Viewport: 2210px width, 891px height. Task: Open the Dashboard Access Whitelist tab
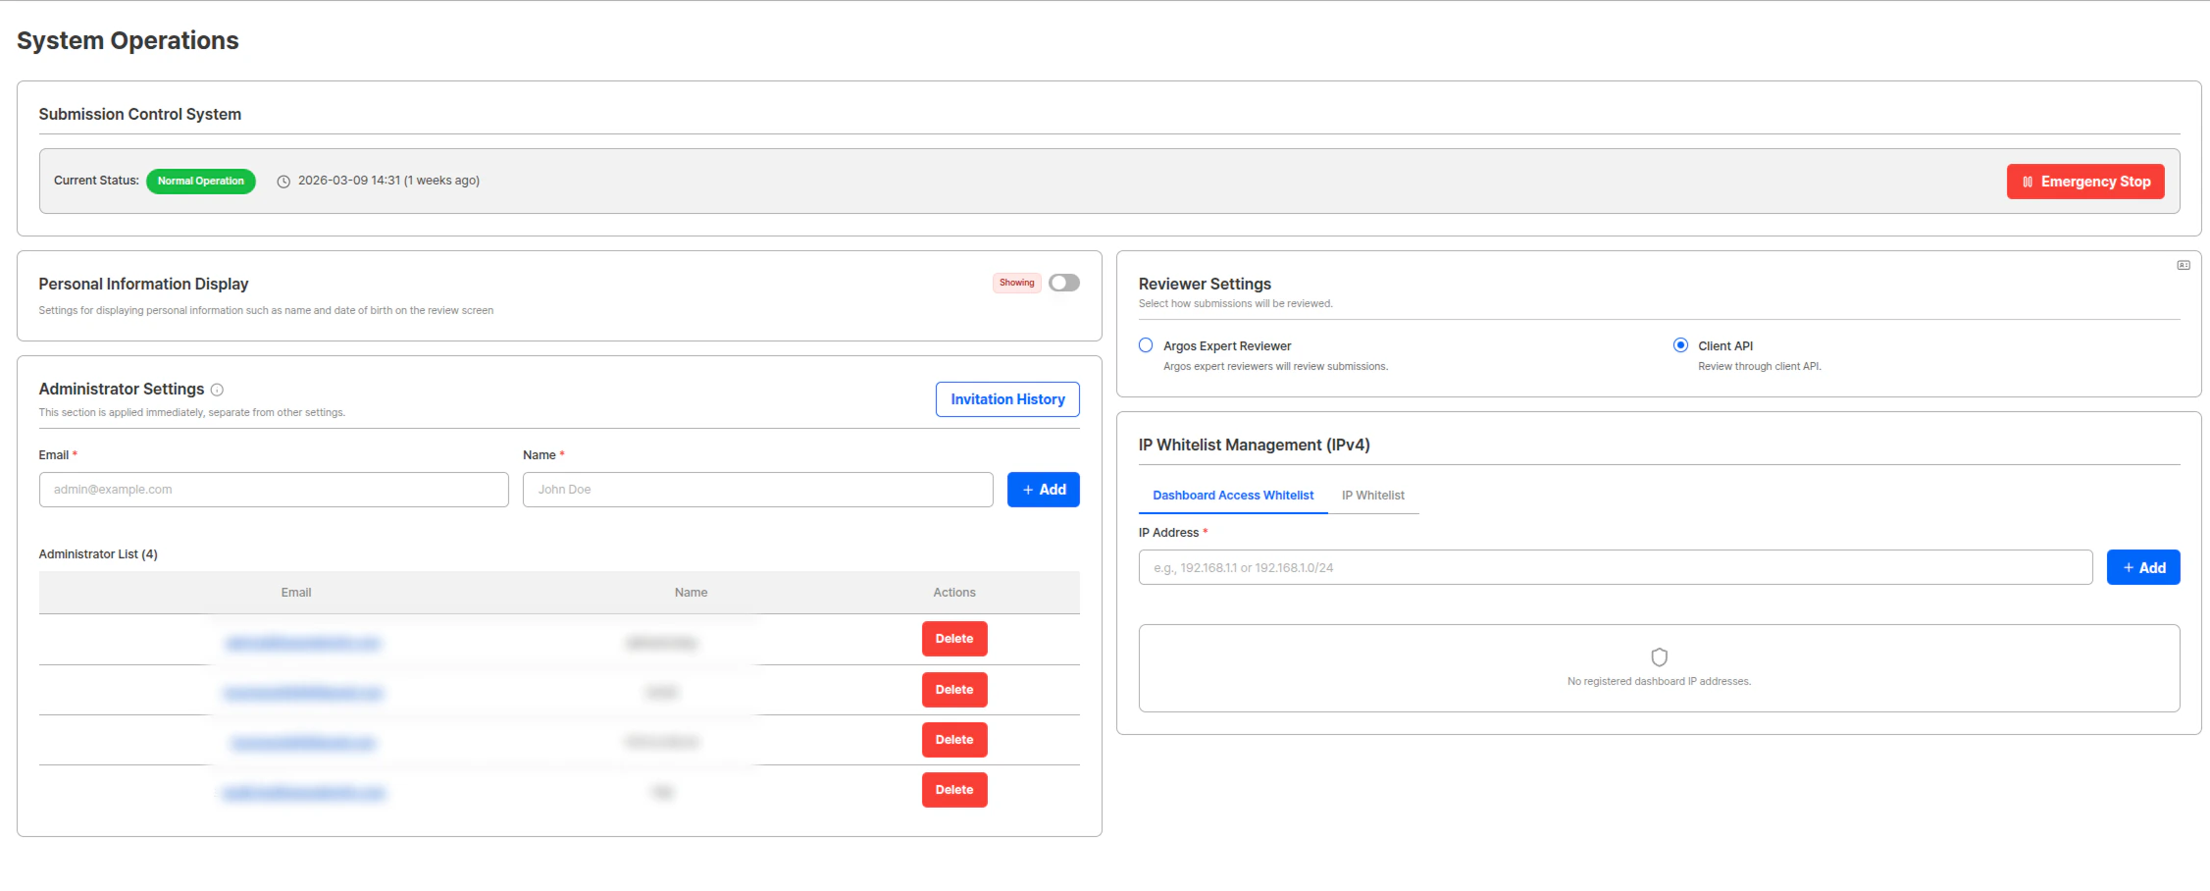point(1232,496)
